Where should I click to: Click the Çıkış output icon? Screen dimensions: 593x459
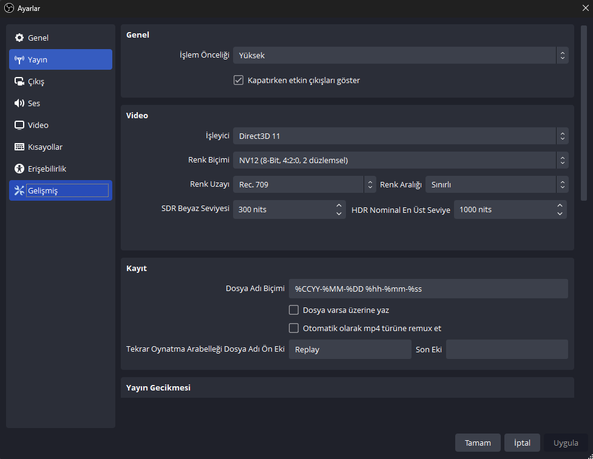tap(19, 82)
